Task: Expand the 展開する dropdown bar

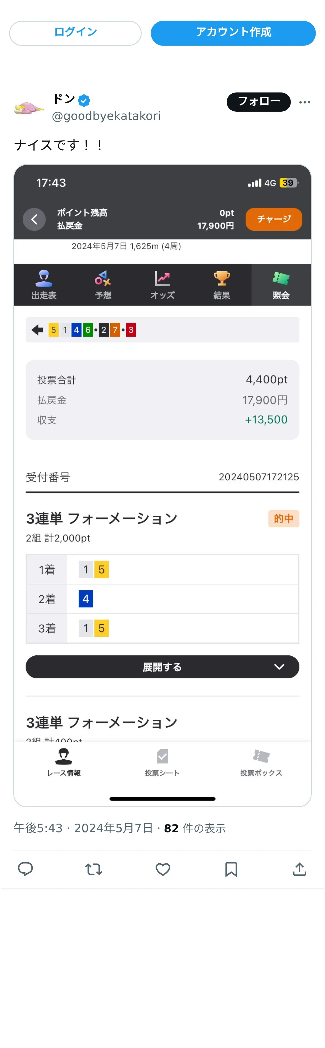Action: [x=162, y=666]
